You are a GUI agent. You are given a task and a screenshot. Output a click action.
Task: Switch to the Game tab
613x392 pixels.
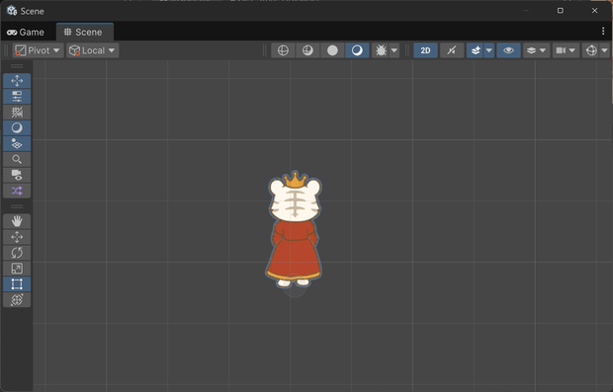click(26, 32)
